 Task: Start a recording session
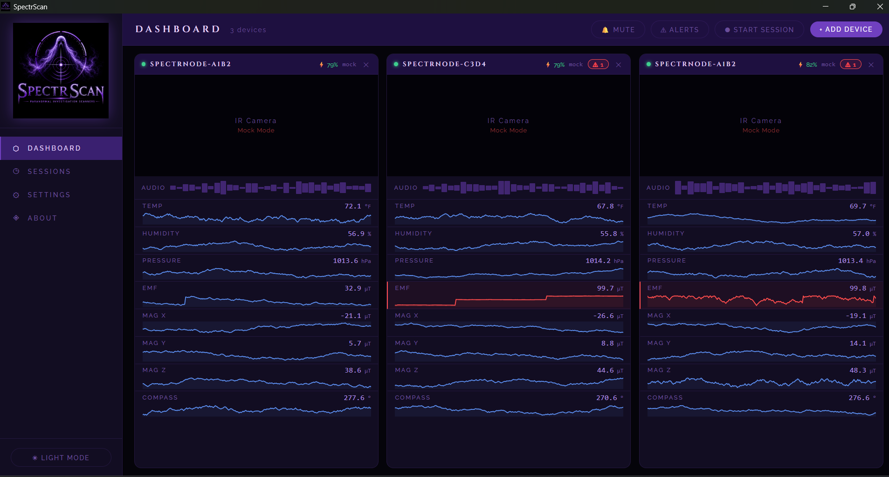(x=759, y=29)
